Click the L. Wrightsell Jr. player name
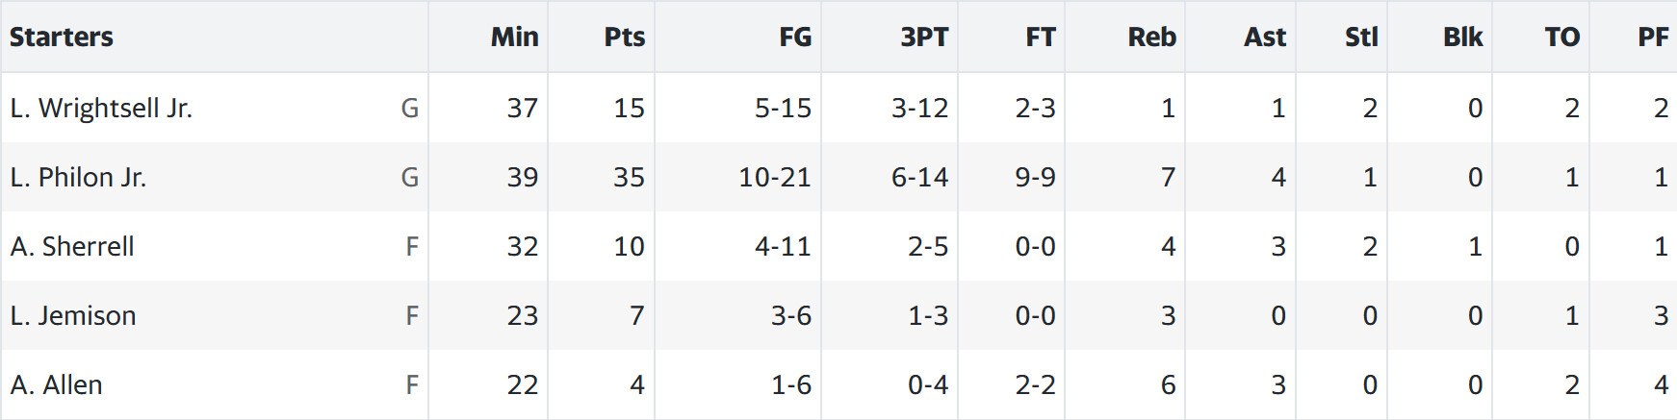 pos(101,108)
